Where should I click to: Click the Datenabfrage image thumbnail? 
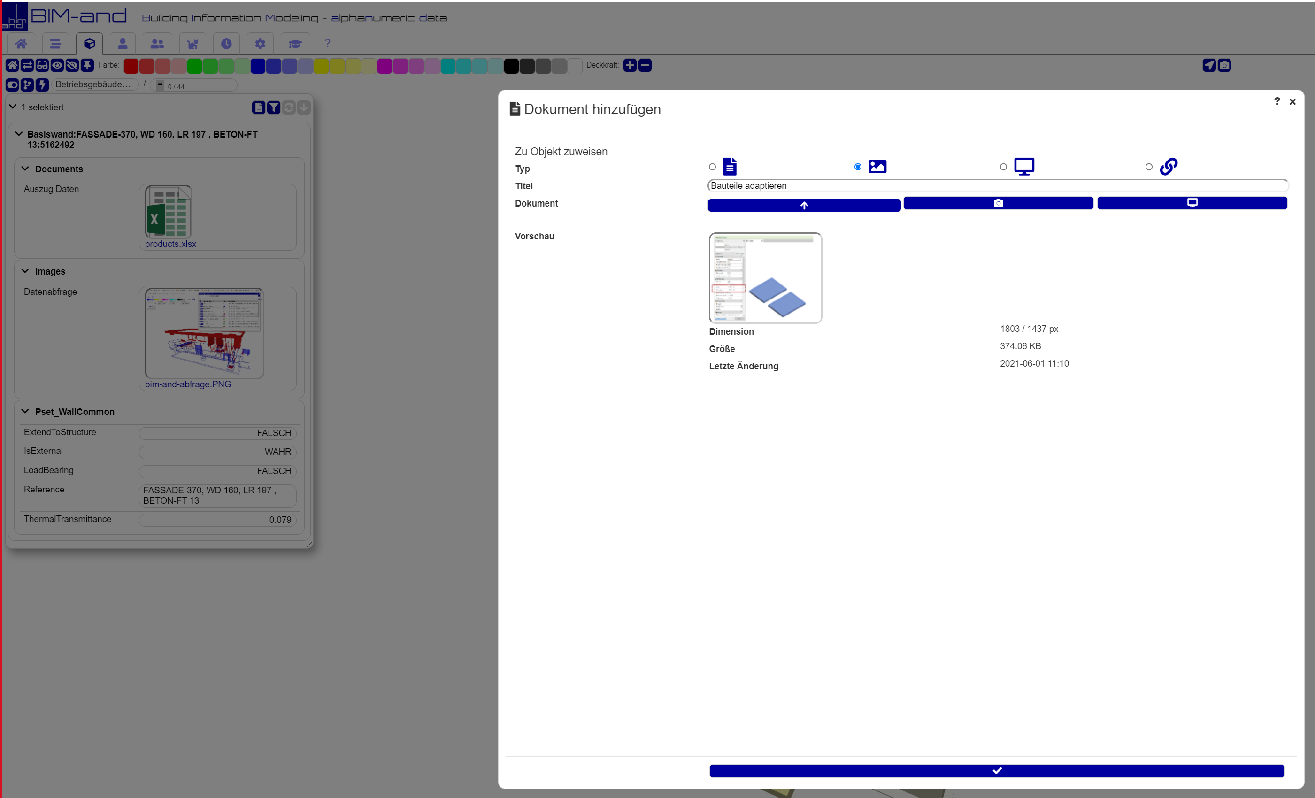coord(204,334)
